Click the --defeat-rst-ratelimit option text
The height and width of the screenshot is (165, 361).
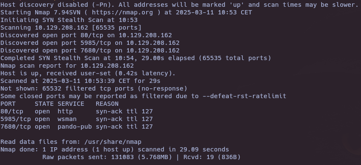[244, 96]
